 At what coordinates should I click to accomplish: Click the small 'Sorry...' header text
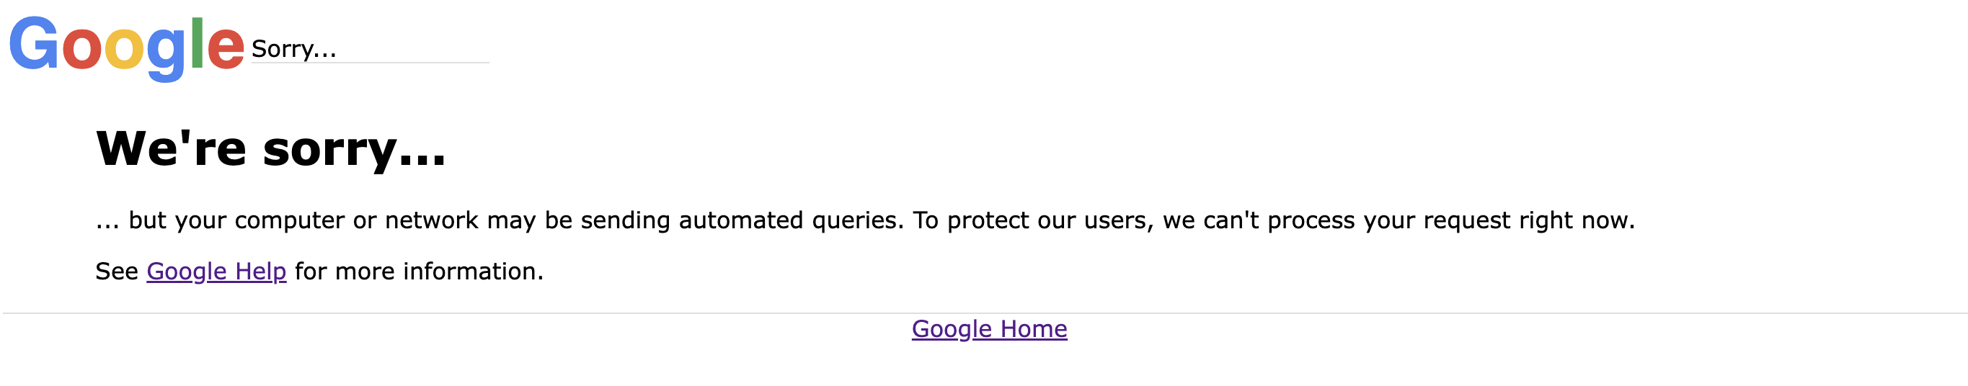coord(294,49)
